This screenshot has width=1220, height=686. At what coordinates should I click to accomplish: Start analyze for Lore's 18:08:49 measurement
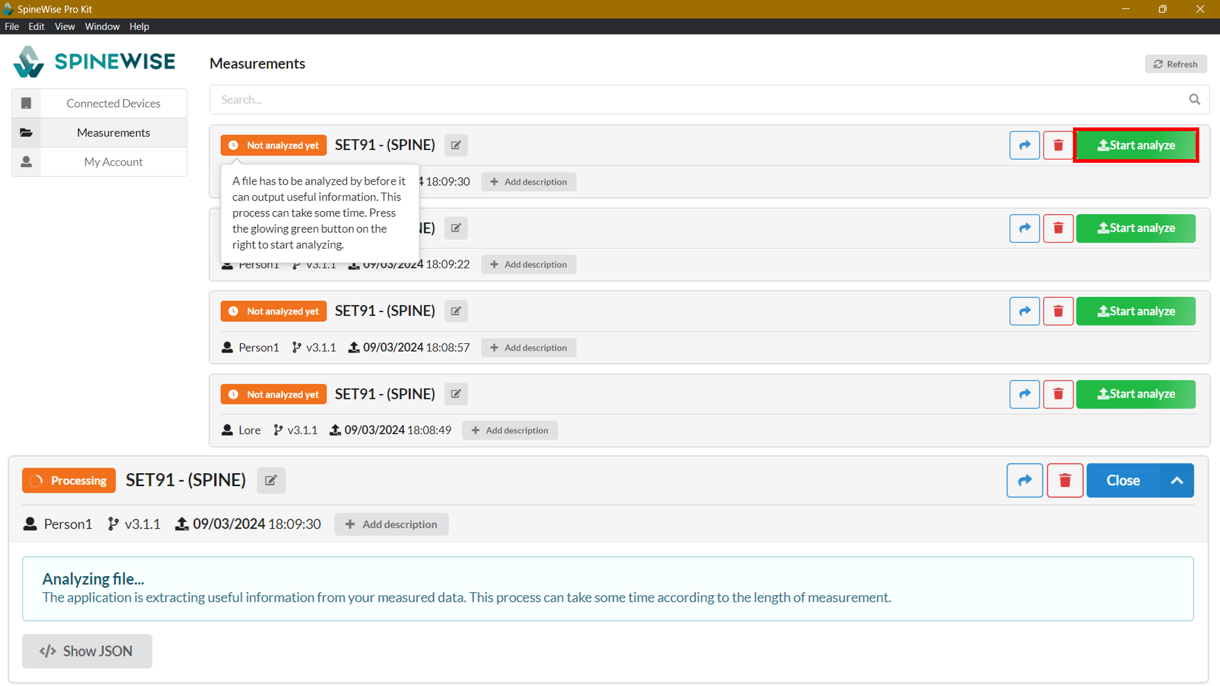pyautogui.click(x=1136, y=394)
